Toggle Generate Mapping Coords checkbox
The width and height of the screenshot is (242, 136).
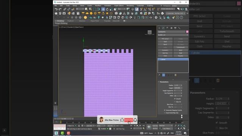coord(165,110)
